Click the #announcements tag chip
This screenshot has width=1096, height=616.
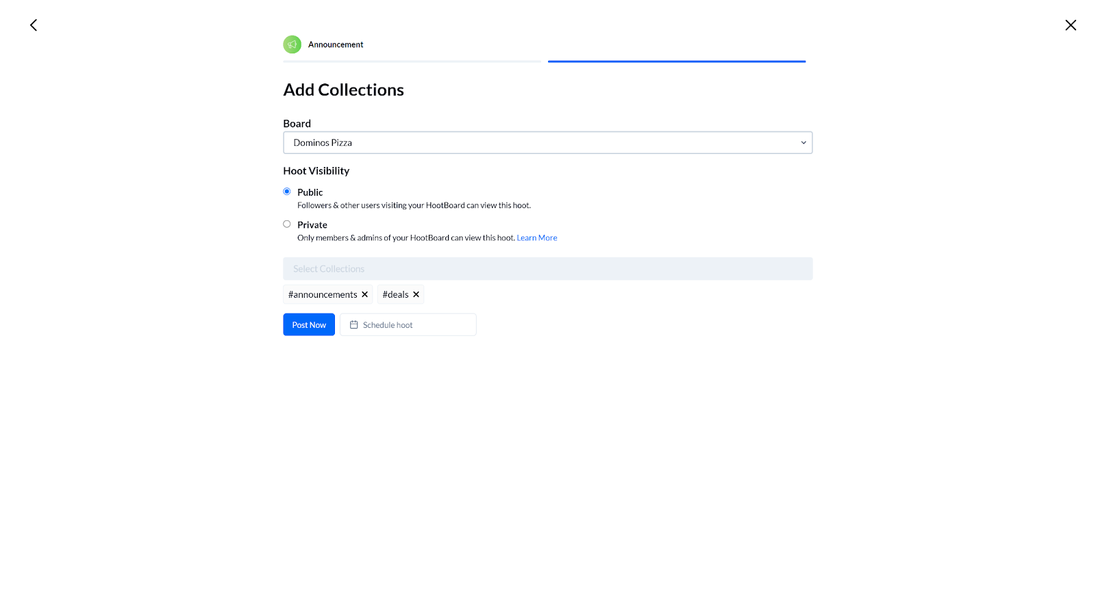(x=328, y=294)
